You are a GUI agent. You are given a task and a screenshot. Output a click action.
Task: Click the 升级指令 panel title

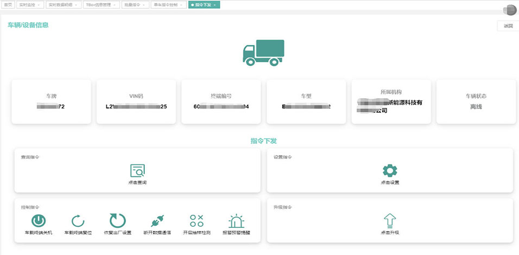tap(283, 207)
